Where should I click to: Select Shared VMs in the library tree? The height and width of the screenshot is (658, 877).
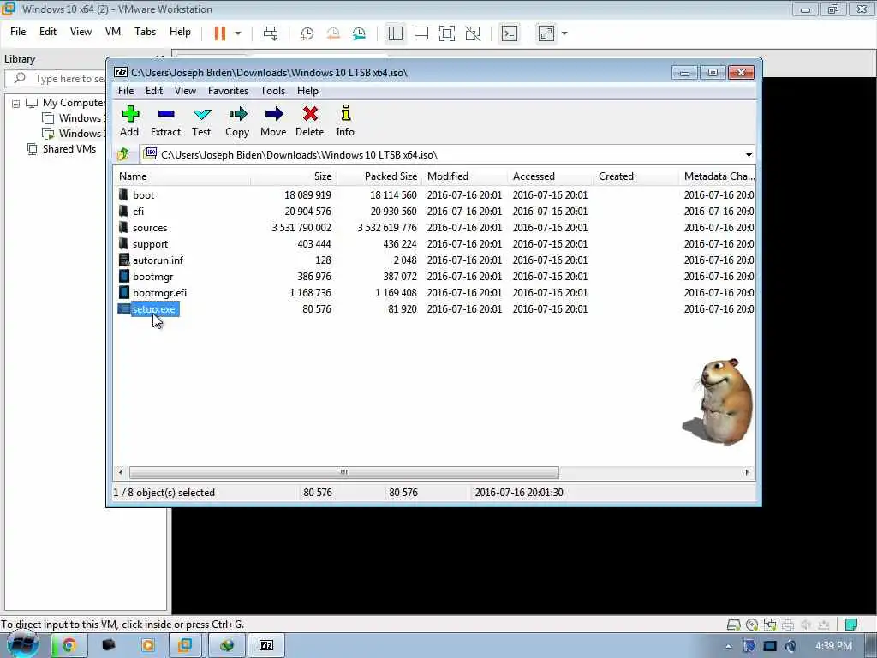(69, 149)
